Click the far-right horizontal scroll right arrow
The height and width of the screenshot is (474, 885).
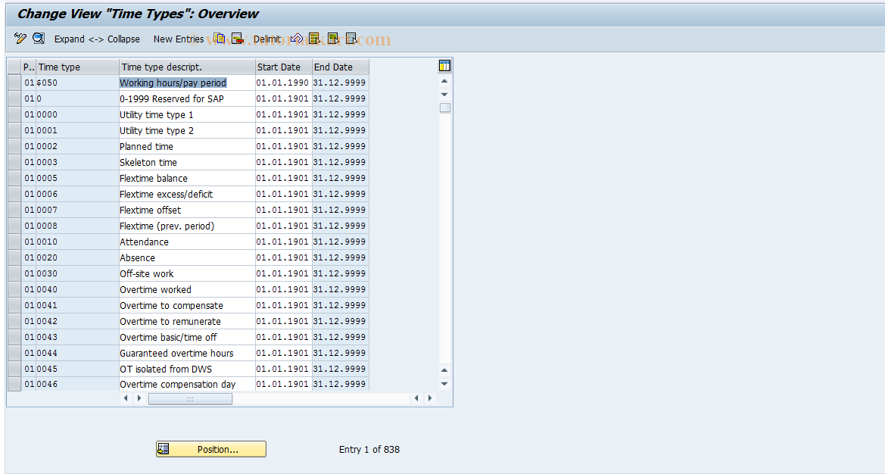pyautogui.click(x=430, y=398)
